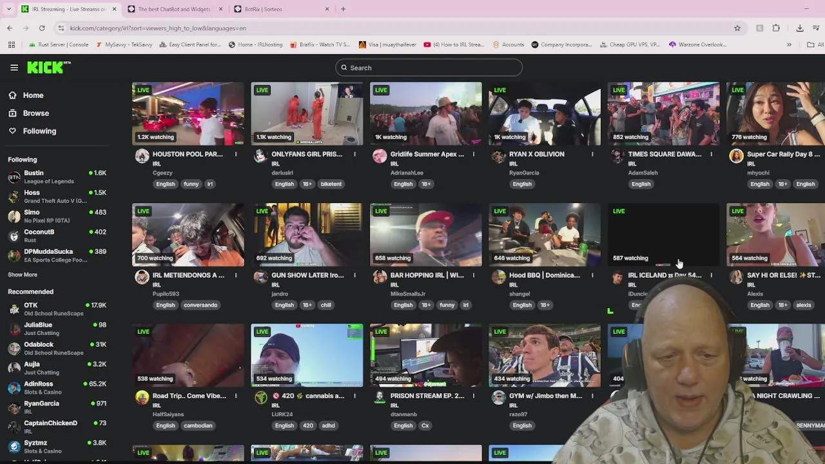Screen dimensions: 825x464
Task: Open options menu for BAR HOPPING IRL stream
Action: point(474,275)
